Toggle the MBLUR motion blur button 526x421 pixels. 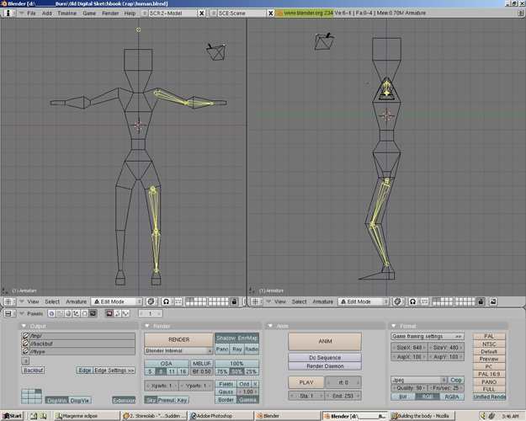(x=202, y=364)
